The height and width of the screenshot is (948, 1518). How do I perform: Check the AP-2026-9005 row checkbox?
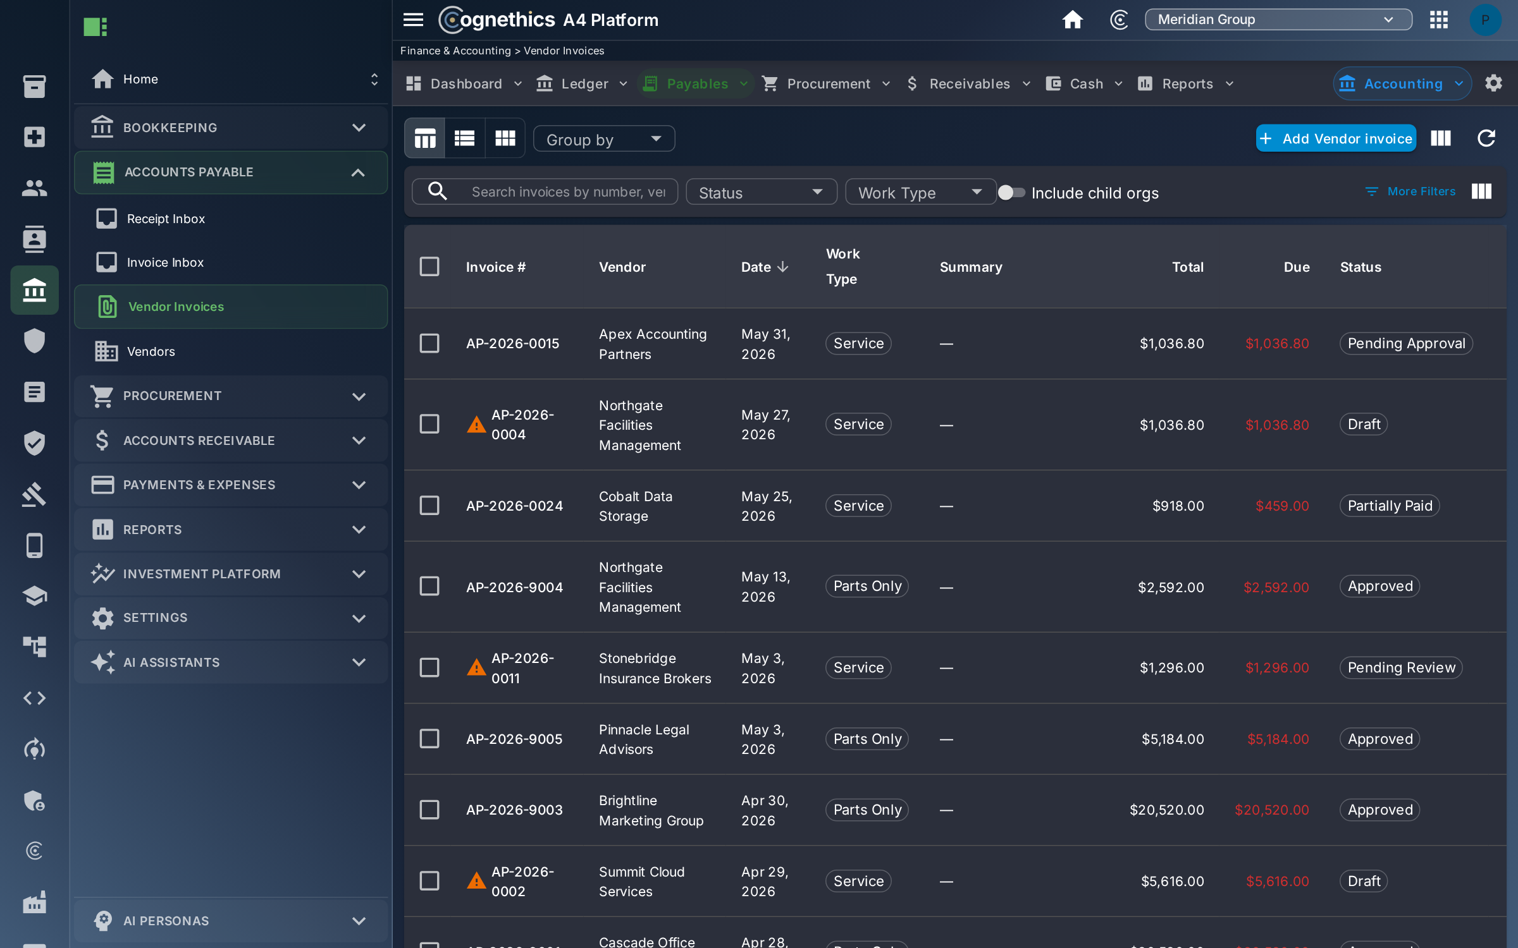coord(429,738)
